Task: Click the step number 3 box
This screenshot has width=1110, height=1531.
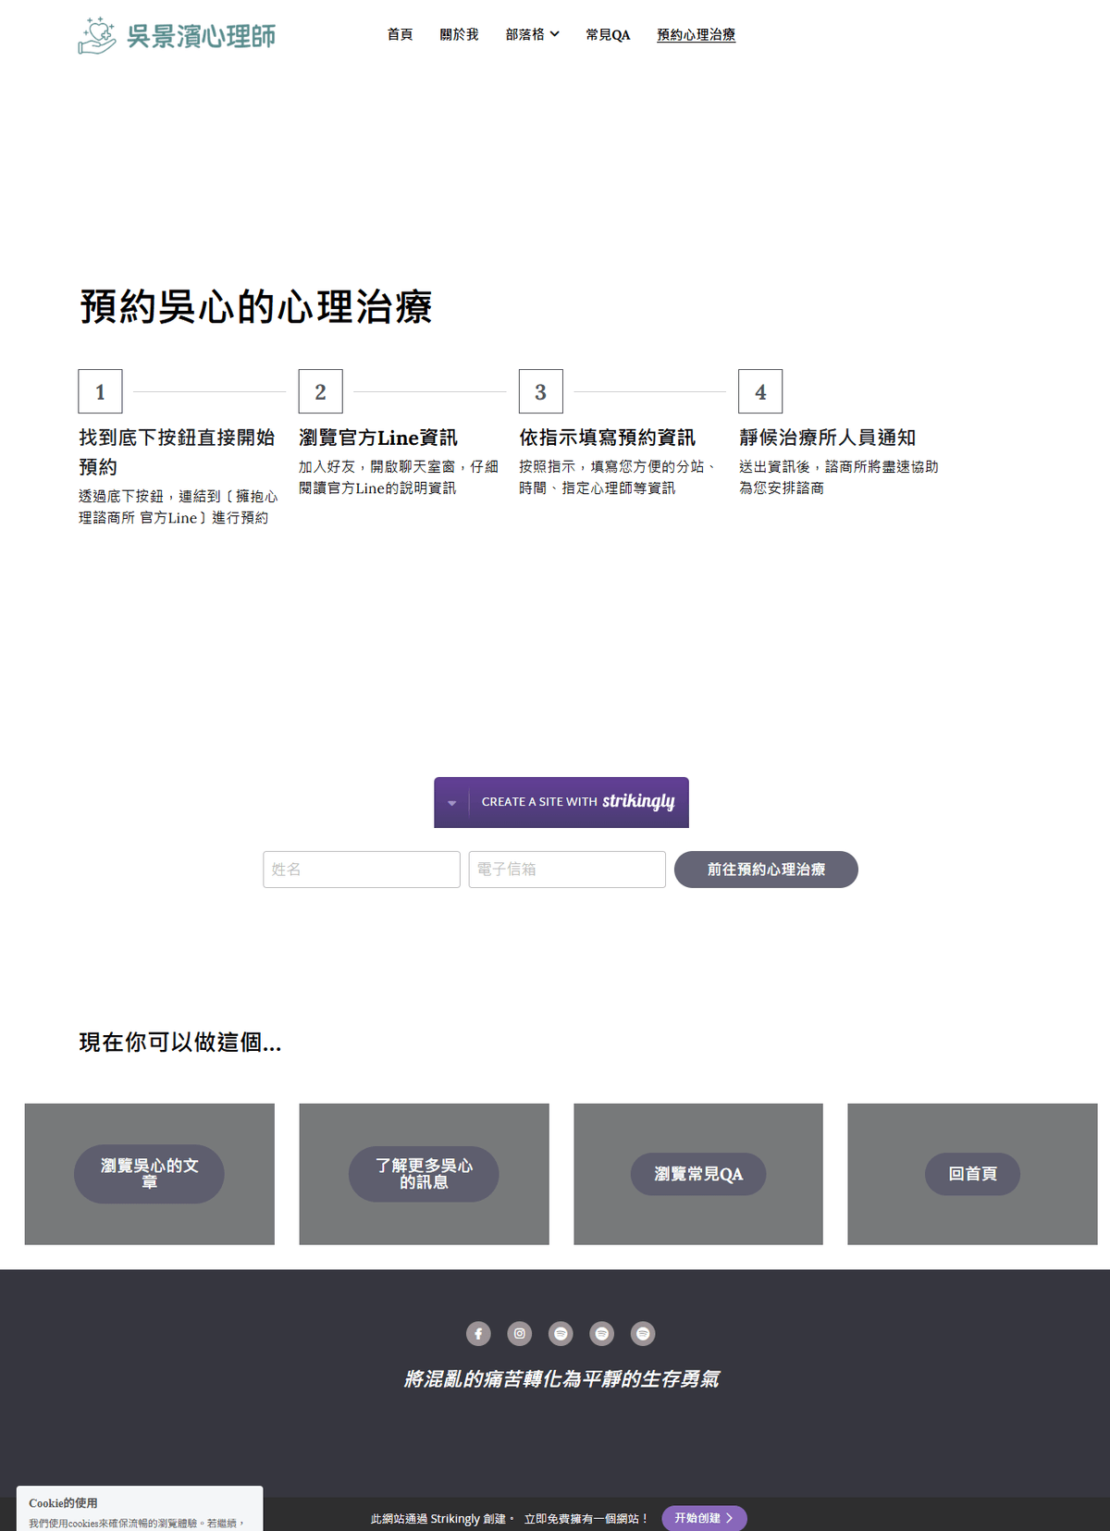Action: 540,391
